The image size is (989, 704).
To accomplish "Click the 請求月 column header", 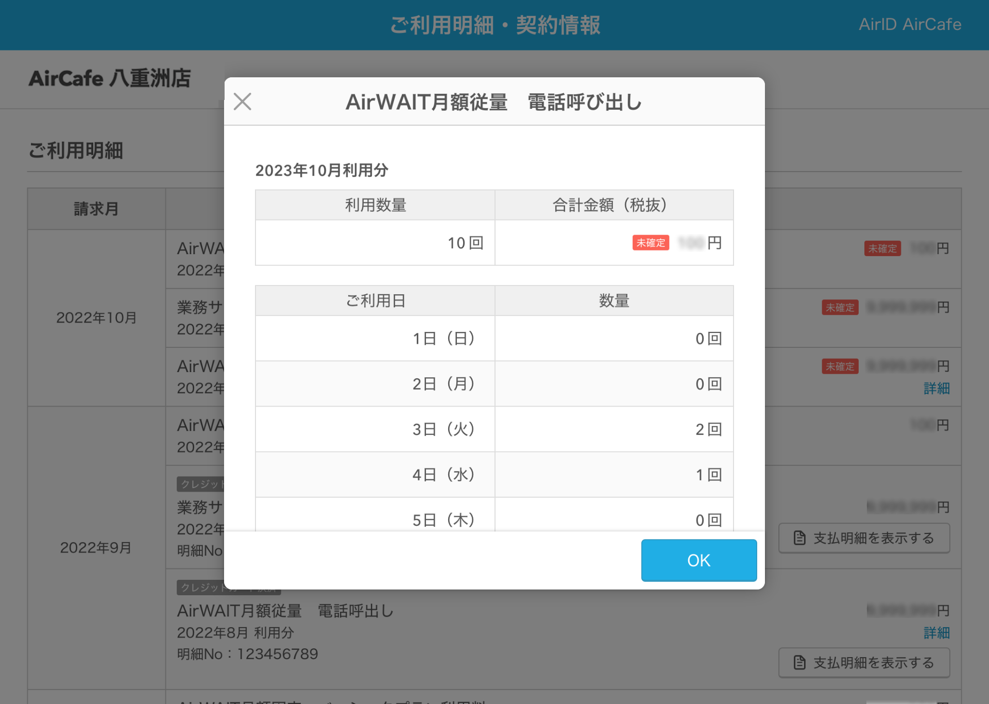I will pos(96,209).
